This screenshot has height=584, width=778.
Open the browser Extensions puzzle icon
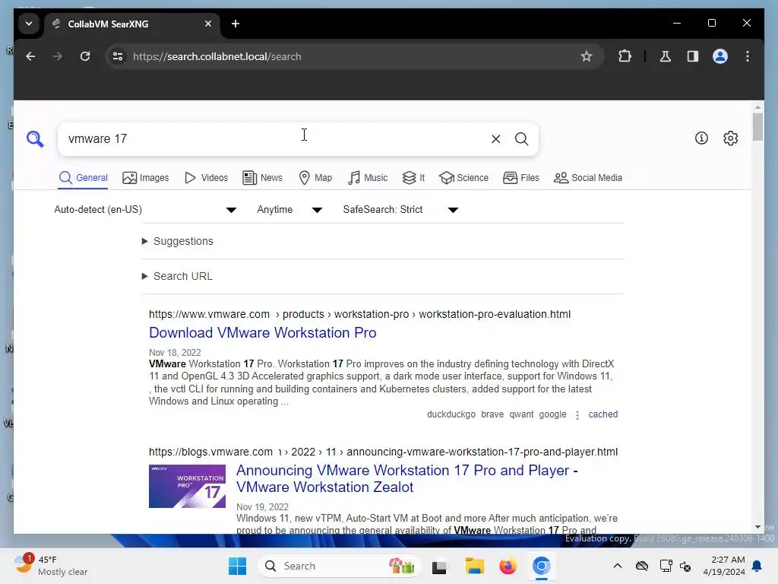[x=625, y=56]
